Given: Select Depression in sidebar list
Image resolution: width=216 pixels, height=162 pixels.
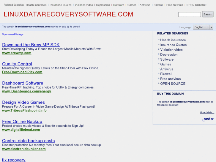Looking at the screenshot, I should tap(169, 55).
